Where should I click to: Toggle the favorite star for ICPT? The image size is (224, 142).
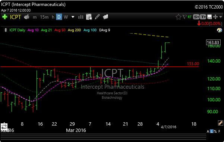(178, 17)
